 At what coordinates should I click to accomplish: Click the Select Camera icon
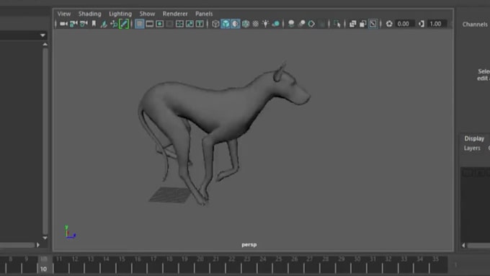[x=63, y=24]
